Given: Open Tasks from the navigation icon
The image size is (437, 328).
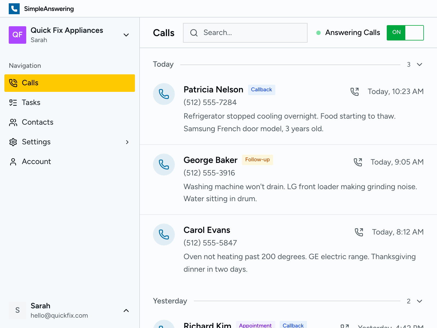Looking at the screenshot, I should (13, 102).
